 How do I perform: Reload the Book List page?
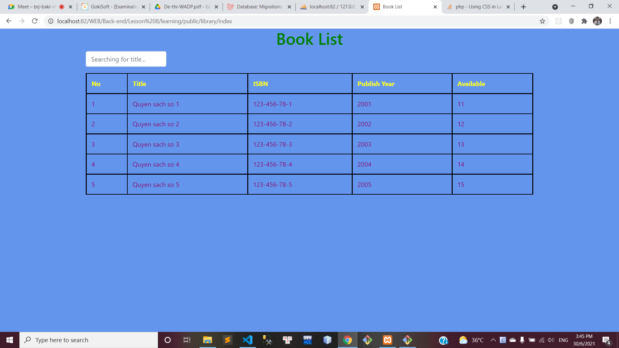tap(35, 21)
